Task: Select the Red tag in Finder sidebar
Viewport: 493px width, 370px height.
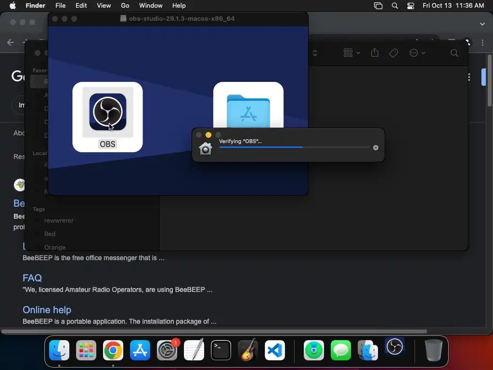Action: (50, 234)
